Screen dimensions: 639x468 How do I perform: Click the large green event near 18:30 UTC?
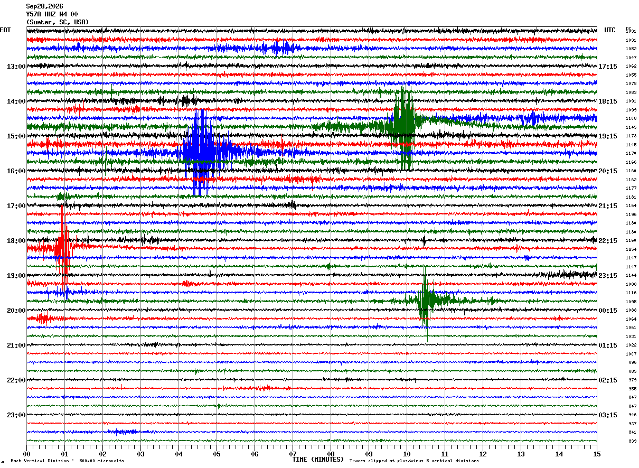[x=404, y=127]
